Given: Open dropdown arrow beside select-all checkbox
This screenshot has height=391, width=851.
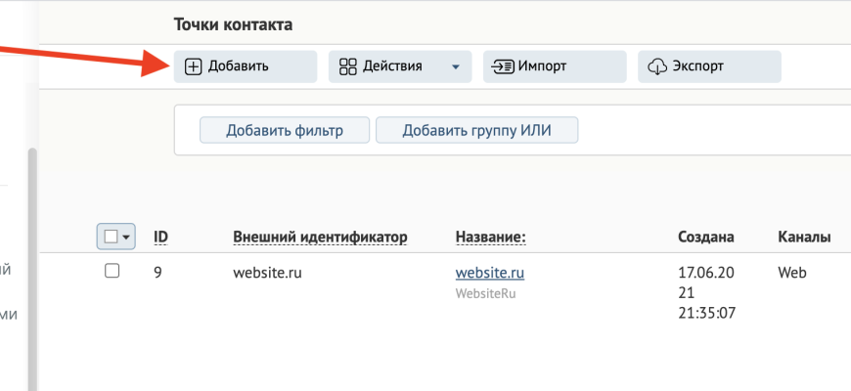Looking at the screenshot, I should point(126,238).
